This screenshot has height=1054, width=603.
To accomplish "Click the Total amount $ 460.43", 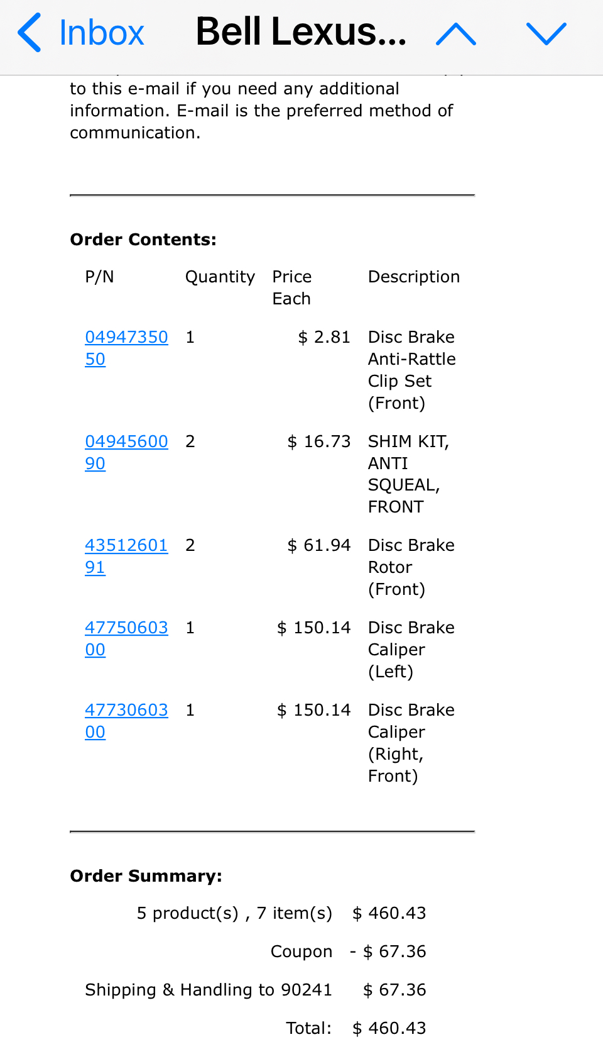I will click(389, 1028).
